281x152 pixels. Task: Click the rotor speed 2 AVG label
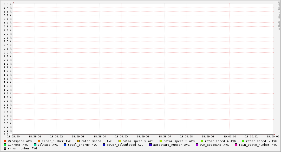(138, 141)
